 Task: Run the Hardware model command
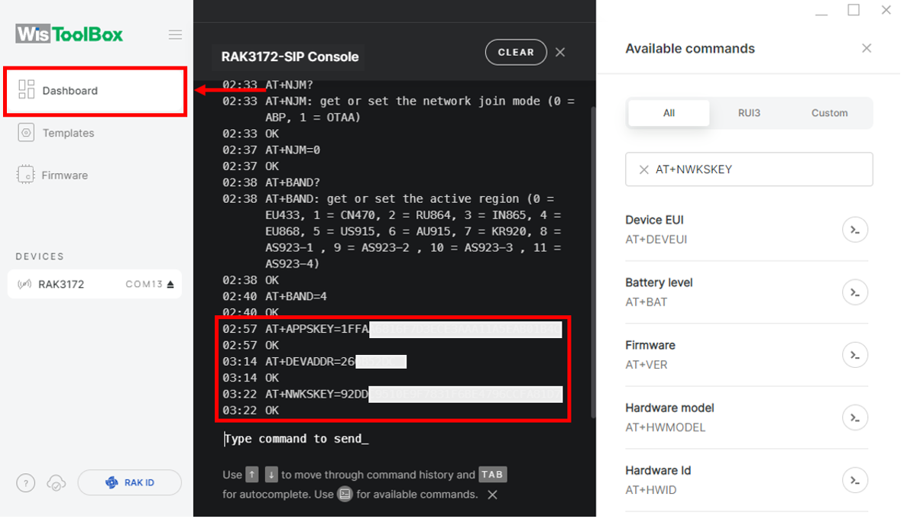click(x=855, y=417)
